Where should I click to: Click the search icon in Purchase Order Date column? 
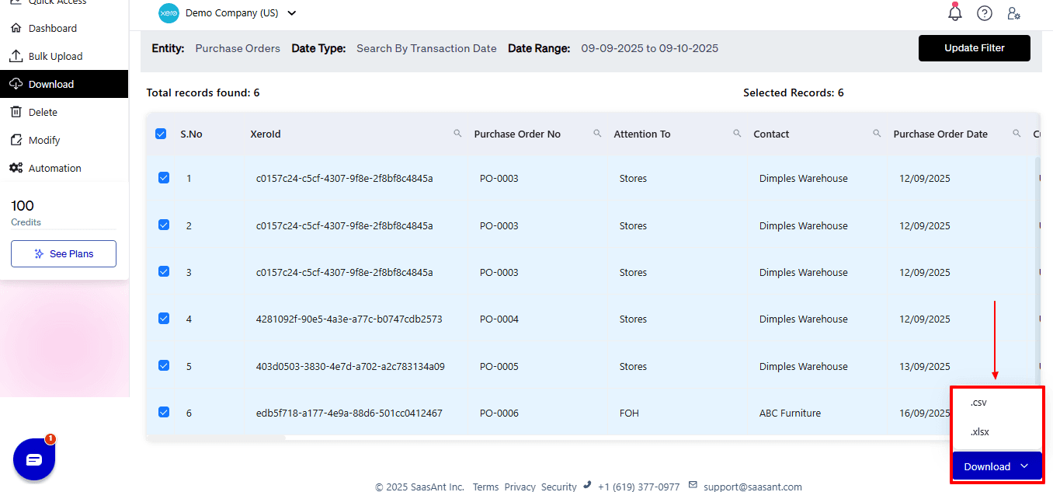pyautogui.click(x=1017, y=134)
